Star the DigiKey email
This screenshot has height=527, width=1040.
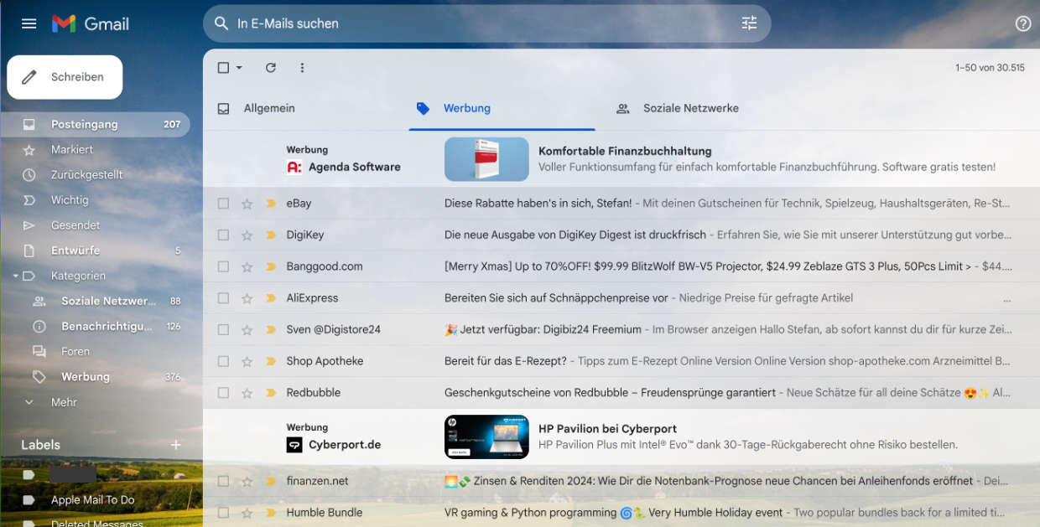247,235
